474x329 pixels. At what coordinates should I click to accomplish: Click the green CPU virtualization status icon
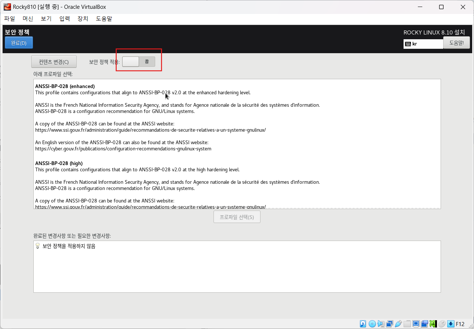(433, 324)
